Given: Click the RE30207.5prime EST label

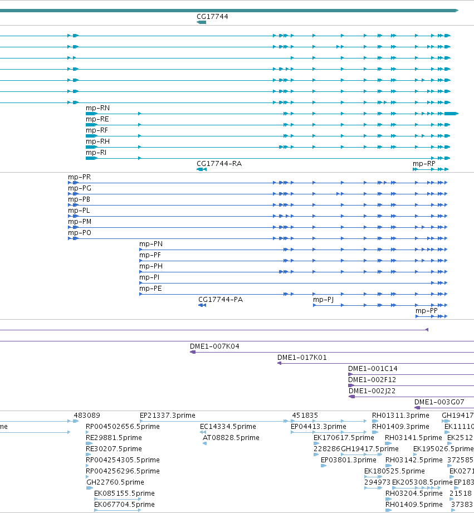Looking at the screenshot, I should pos(114,448).
